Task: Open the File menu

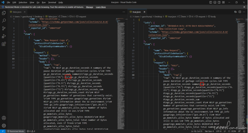Action: 8,3
